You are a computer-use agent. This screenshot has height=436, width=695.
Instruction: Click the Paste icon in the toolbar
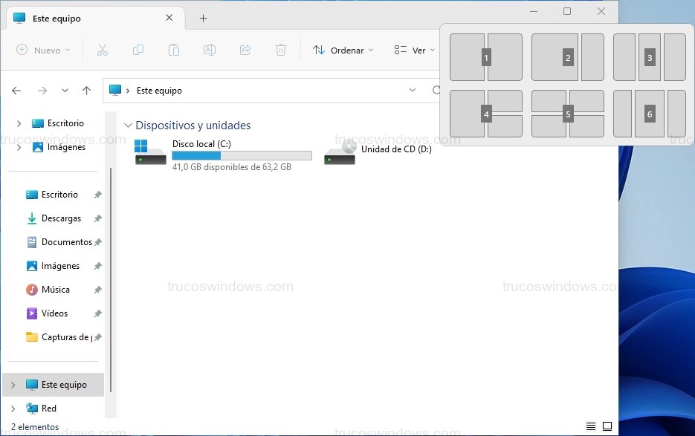(x=174, y=50)
